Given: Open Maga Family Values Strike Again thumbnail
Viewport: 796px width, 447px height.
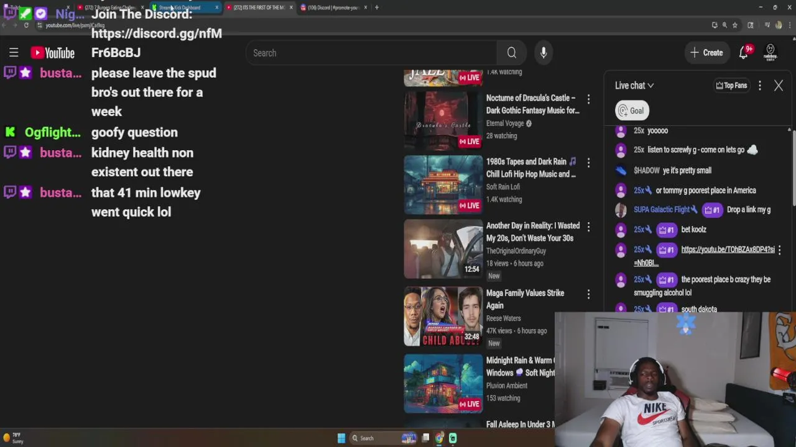Looking at the screenshot, I should [x=443, y=317].
